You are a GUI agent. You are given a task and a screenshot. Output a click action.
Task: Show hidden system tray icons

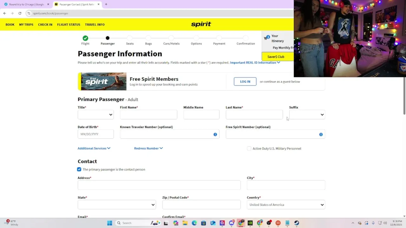coord(353,223)
